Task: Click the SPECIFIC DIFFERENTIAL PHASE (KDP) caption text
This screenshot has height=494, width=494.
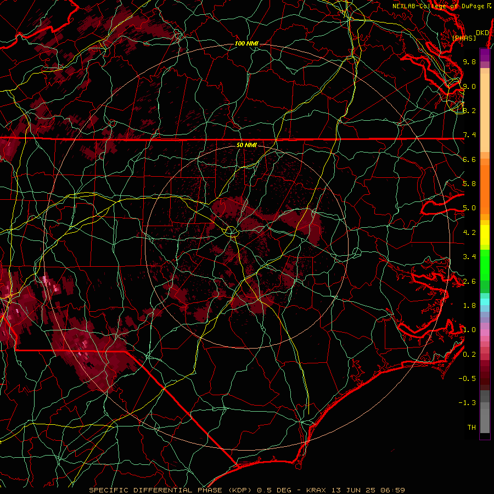Action: (172, 490)
